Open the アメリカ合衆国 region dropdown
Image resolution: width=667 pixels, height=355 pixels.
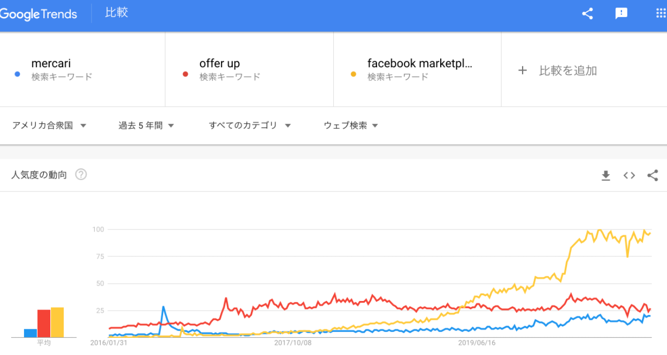point(49,126)
